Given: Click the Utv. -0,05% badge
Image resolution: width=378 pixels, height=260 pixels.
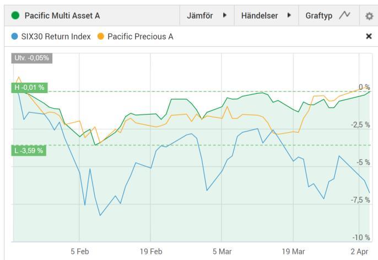Looking at the screenshot, I should pyautogui.click(x=32, y=58).
